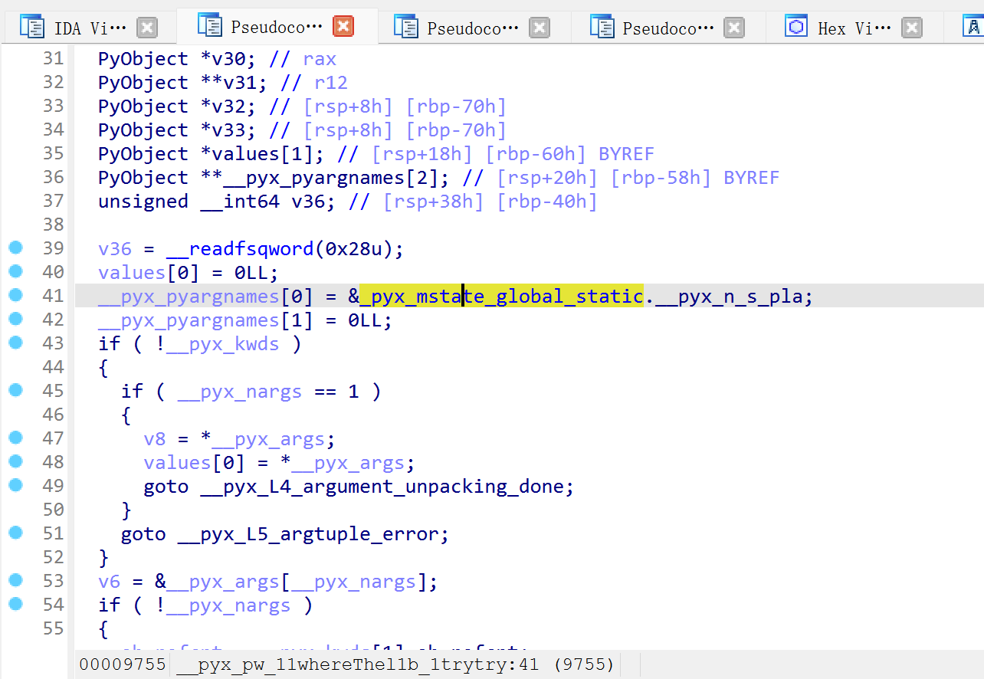
Task: Click the active Pseudocode tab's document icon
Action: (209, 26)
